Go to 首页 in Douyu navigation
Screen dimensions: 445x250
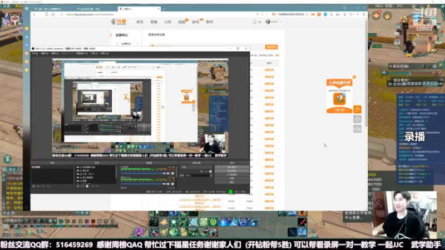coord(140,22)
